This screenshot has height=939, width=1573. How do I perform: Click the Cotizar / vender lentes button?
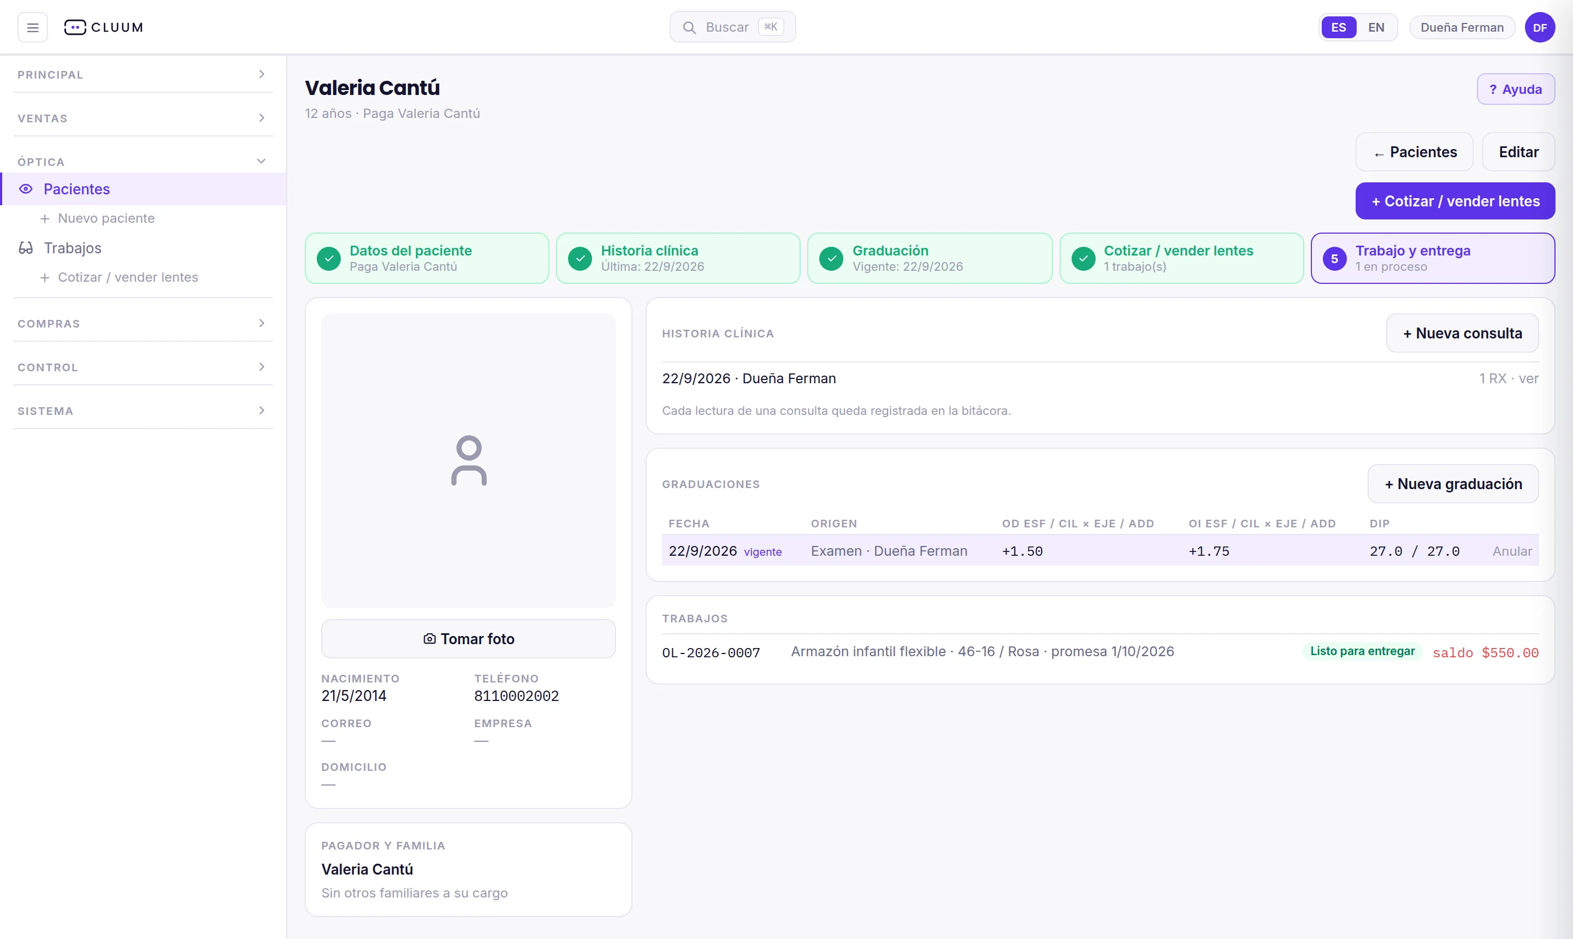[1454, 201]
